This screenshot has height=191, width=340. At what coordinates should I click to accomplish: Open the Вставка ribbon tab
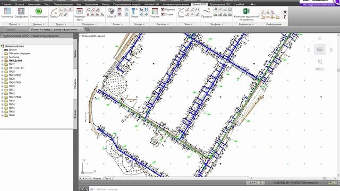pos(20,4)
